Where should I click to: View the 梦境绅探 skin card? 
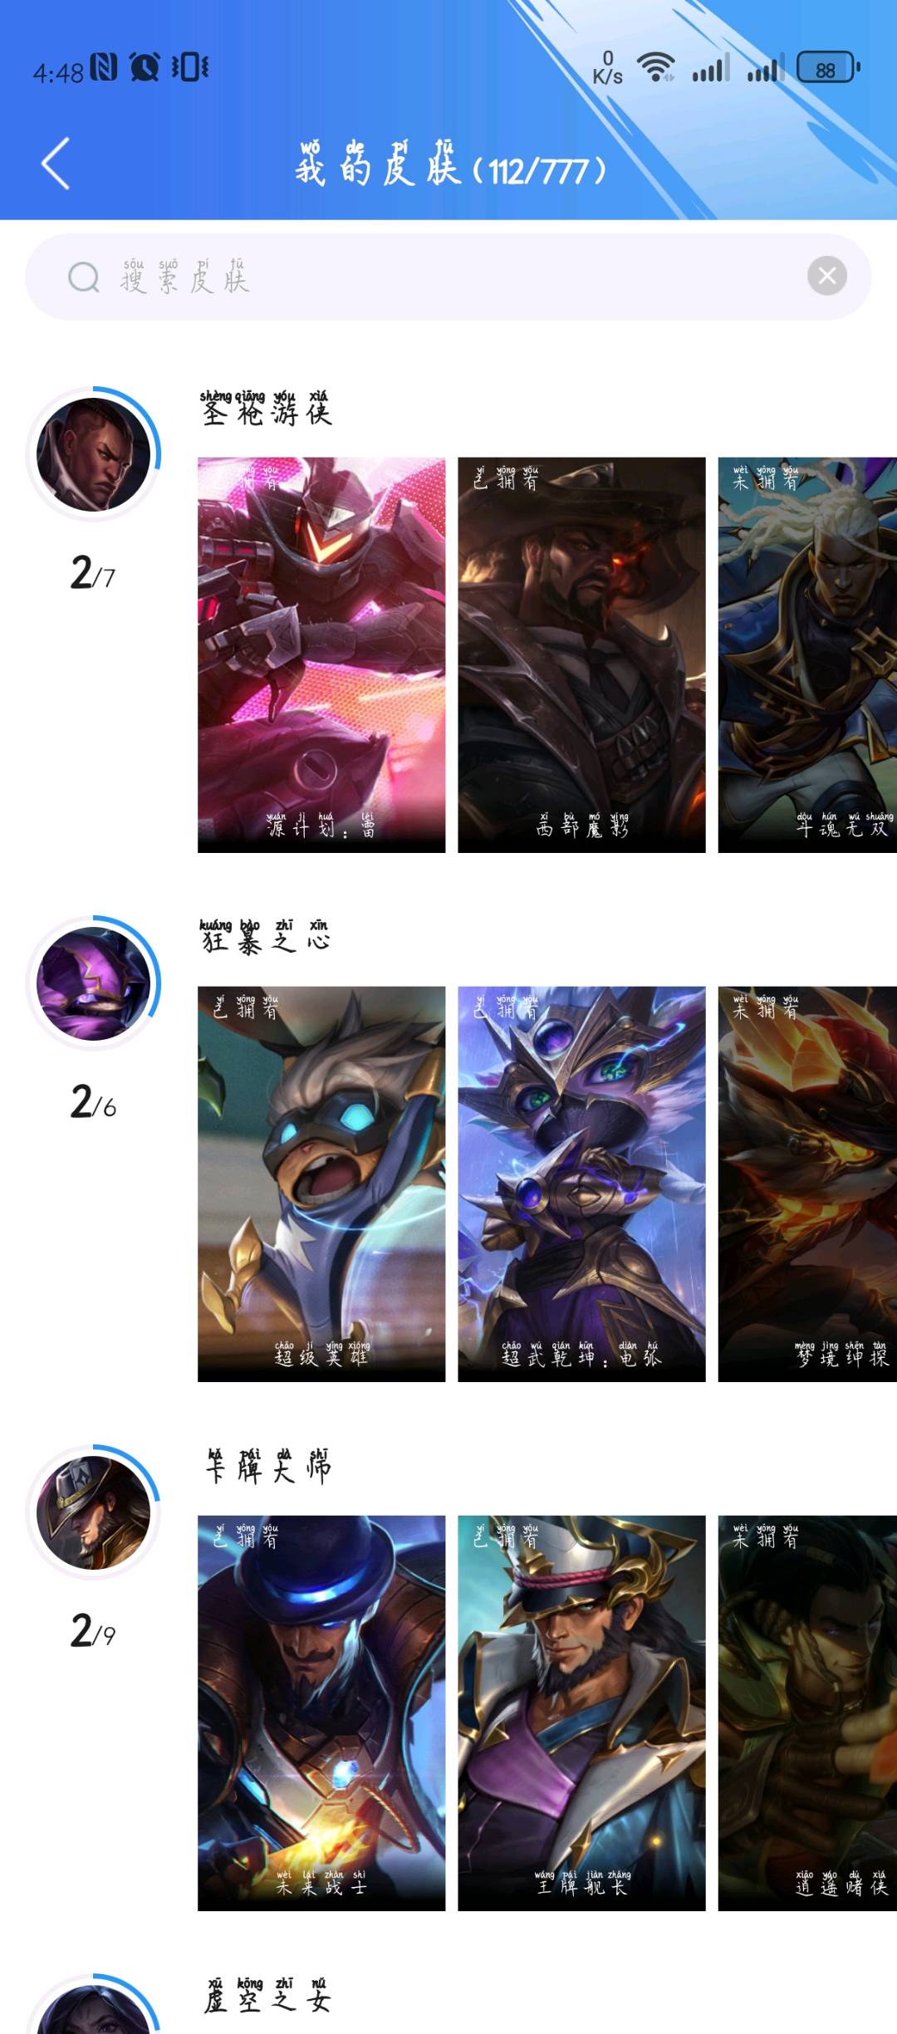[807, 1184]
